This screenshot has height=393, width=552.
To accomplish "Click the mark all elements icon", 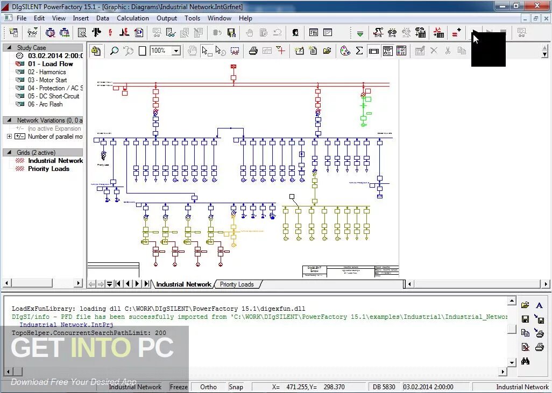I will (x=235, y=51).
